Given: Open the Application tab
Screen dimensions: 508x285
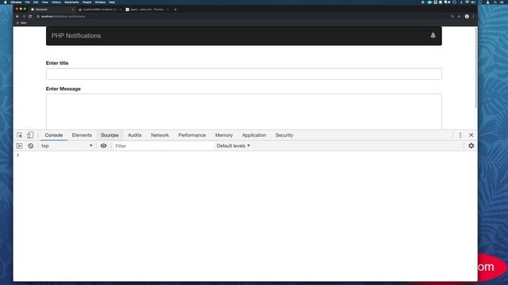Looking at the screenshot, I should [254, 135].
